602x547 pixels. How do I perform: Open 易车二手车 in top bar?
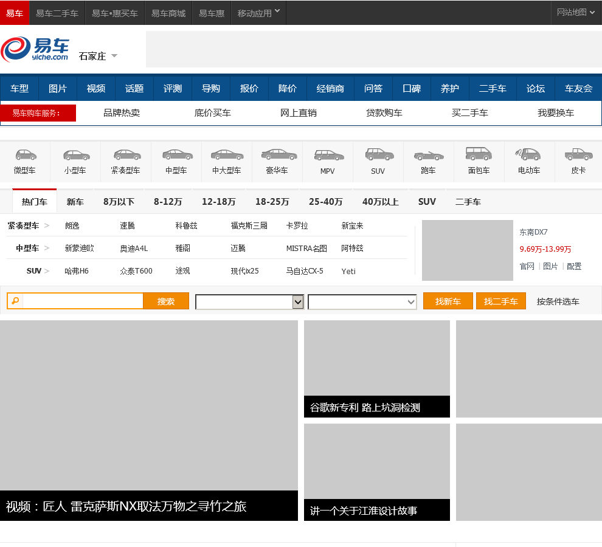[57, 13]
